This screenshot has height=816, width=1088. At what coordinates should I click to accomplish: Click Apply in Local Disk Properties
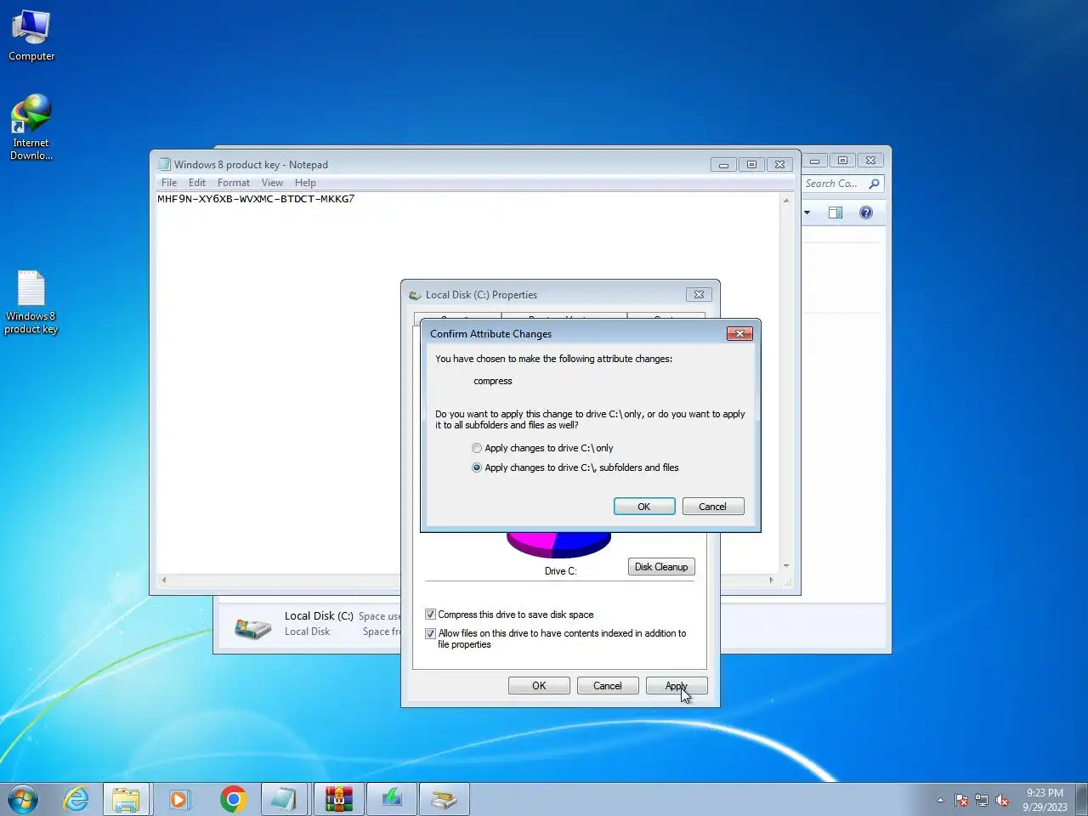pos(676,686)
